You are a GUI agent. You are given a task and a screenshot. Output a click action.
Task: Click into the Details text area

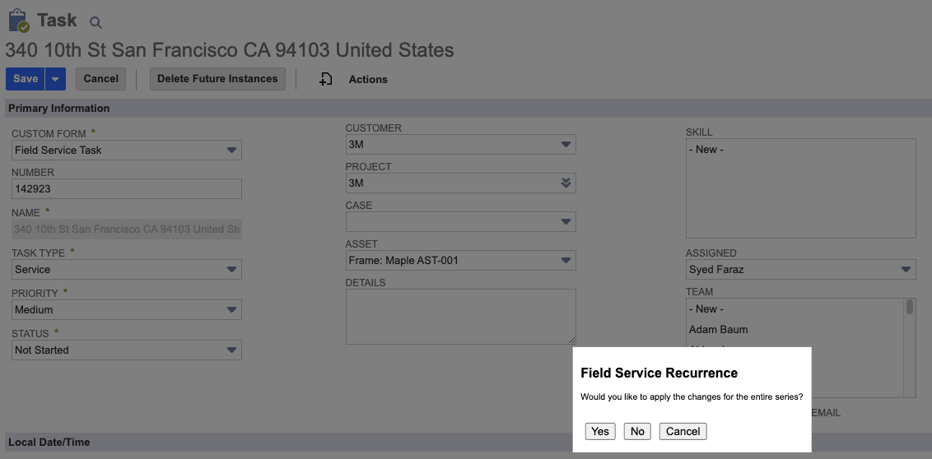pyautogui.click(x=460, y=317)
